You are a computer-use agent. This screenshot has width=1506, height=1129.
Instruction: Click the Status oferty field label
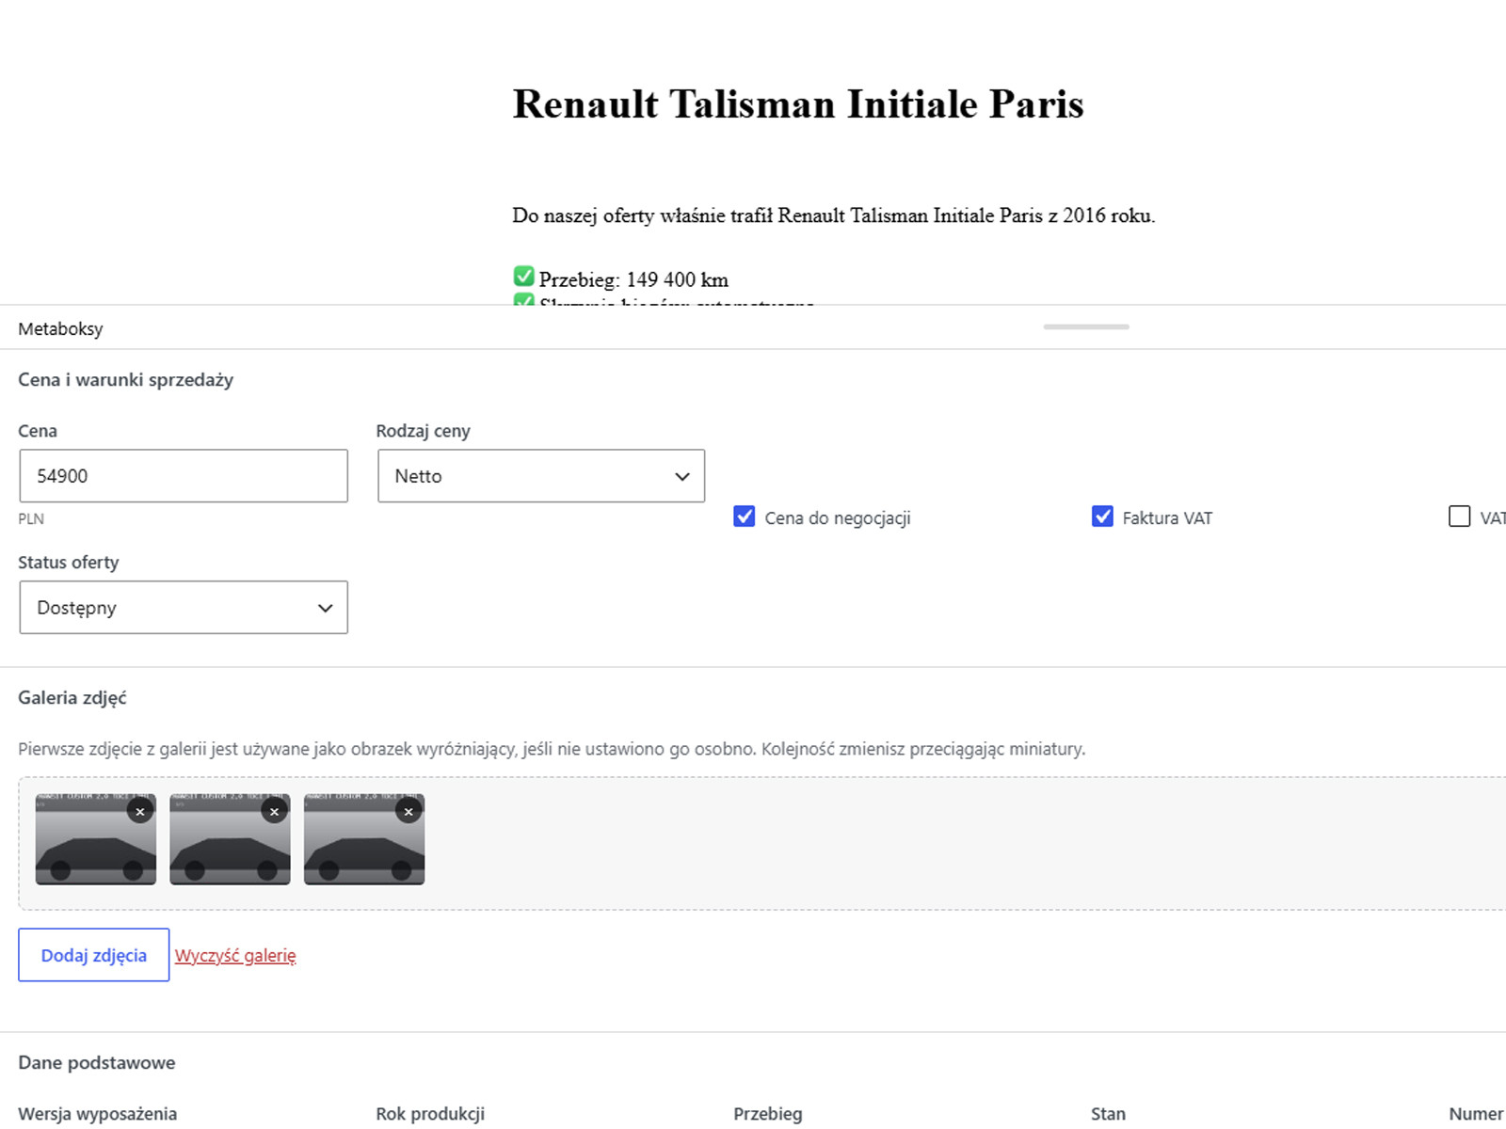point(69,563)
